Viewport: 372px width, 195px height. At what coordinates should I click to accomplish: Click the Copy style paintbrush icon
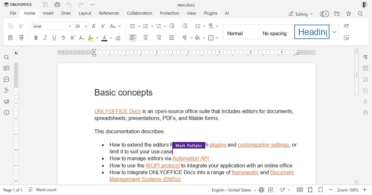point(21,38)
